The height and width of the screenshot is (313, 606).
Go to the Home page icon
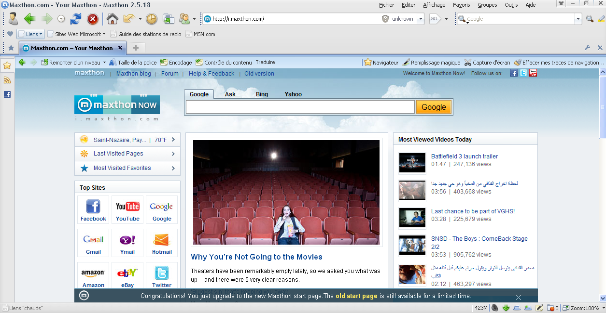112,19
